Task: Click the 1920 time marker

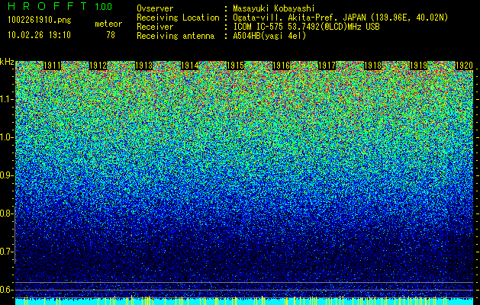Action: tap(464, 66)
